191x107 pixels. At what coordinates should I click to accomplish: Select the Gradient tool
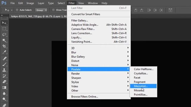pos(4,87)
